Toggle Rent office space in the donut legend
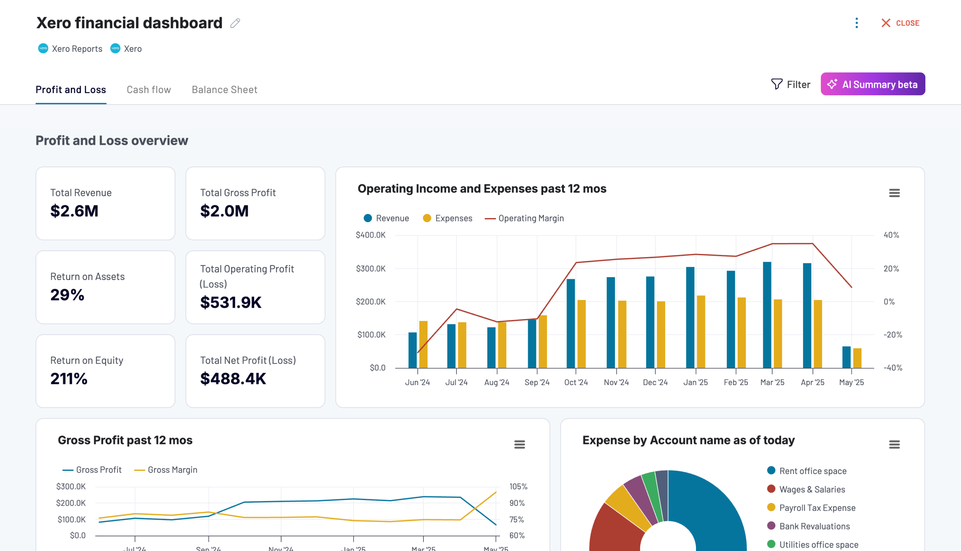The width and height of the screenshot is (961, 551). coord(812,471)
